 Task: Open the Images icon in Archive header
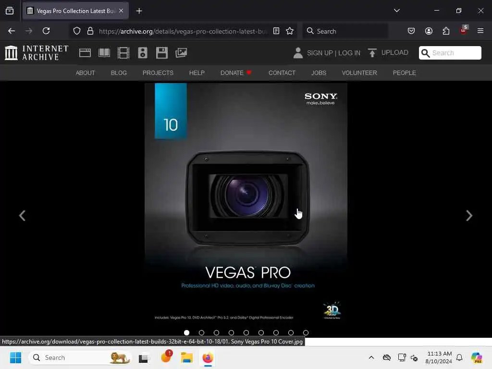point(181,53)
